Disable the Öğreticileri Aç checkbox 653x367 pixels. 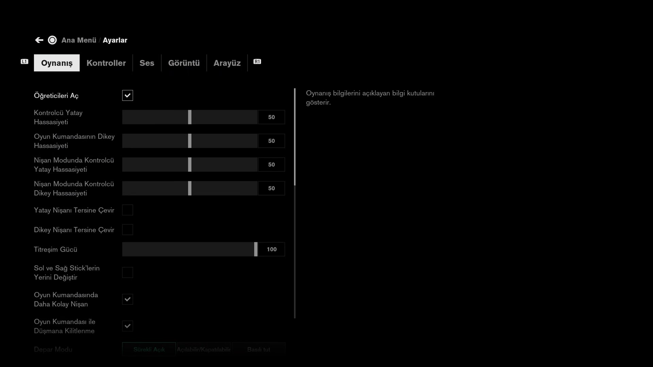point(128,96)
